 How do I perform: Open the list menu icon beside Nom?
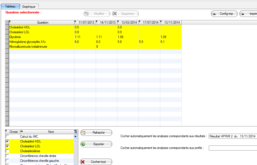tap(75, 132)
